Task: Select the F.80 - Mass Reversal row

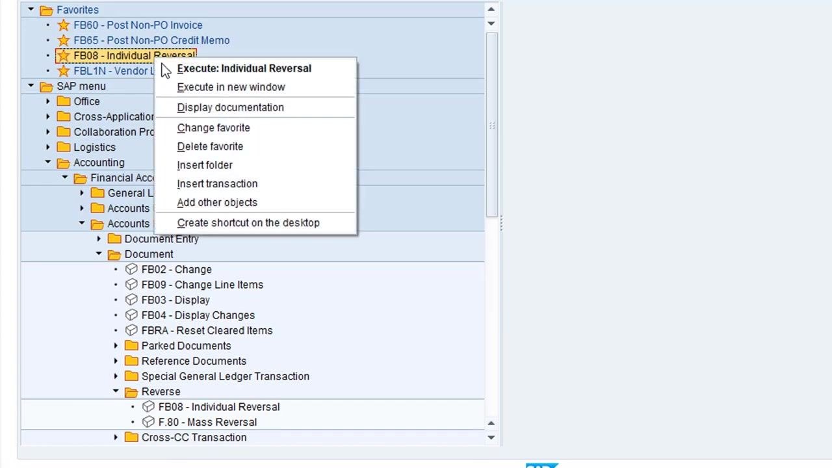Action: 207,422
